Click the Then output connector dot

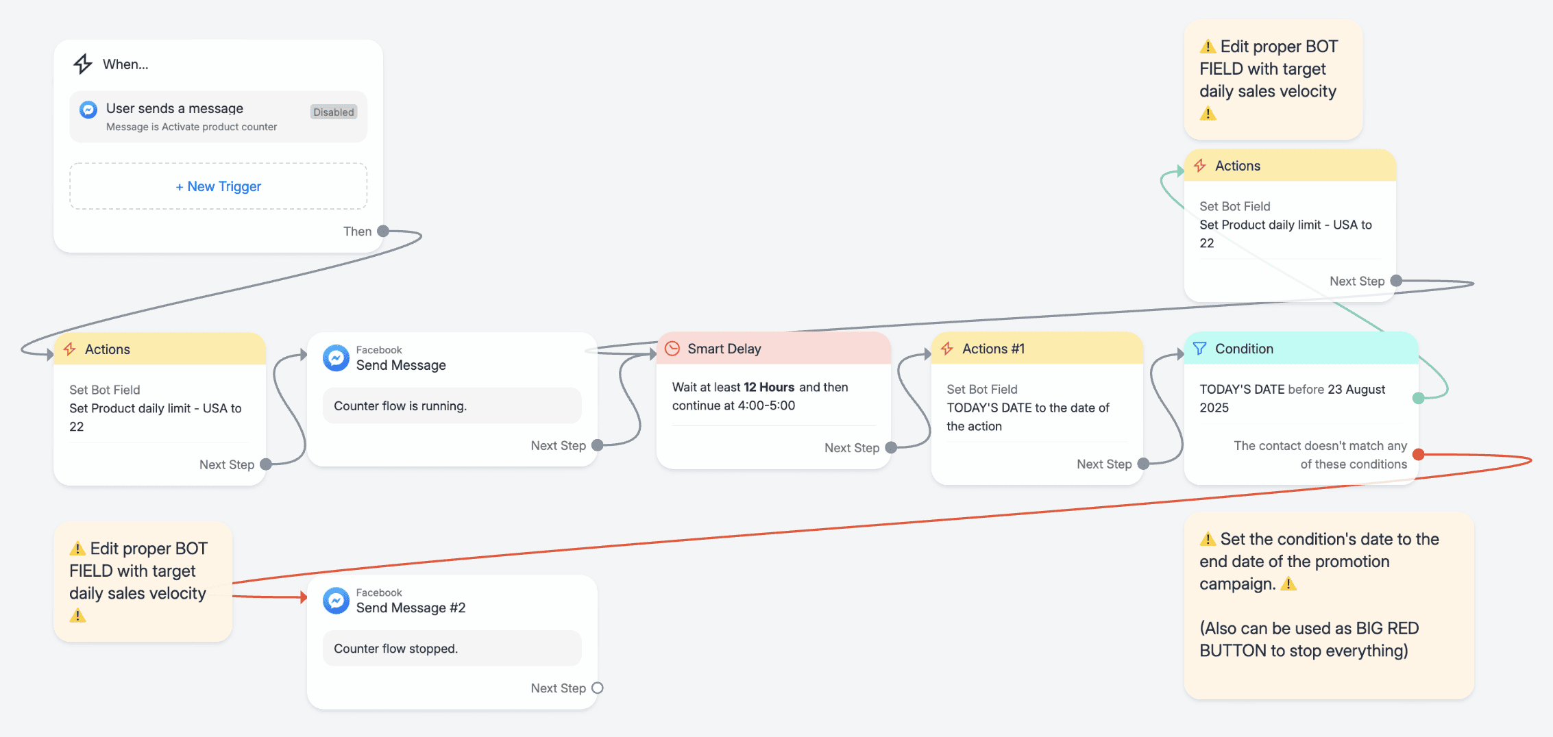[383, 232]
